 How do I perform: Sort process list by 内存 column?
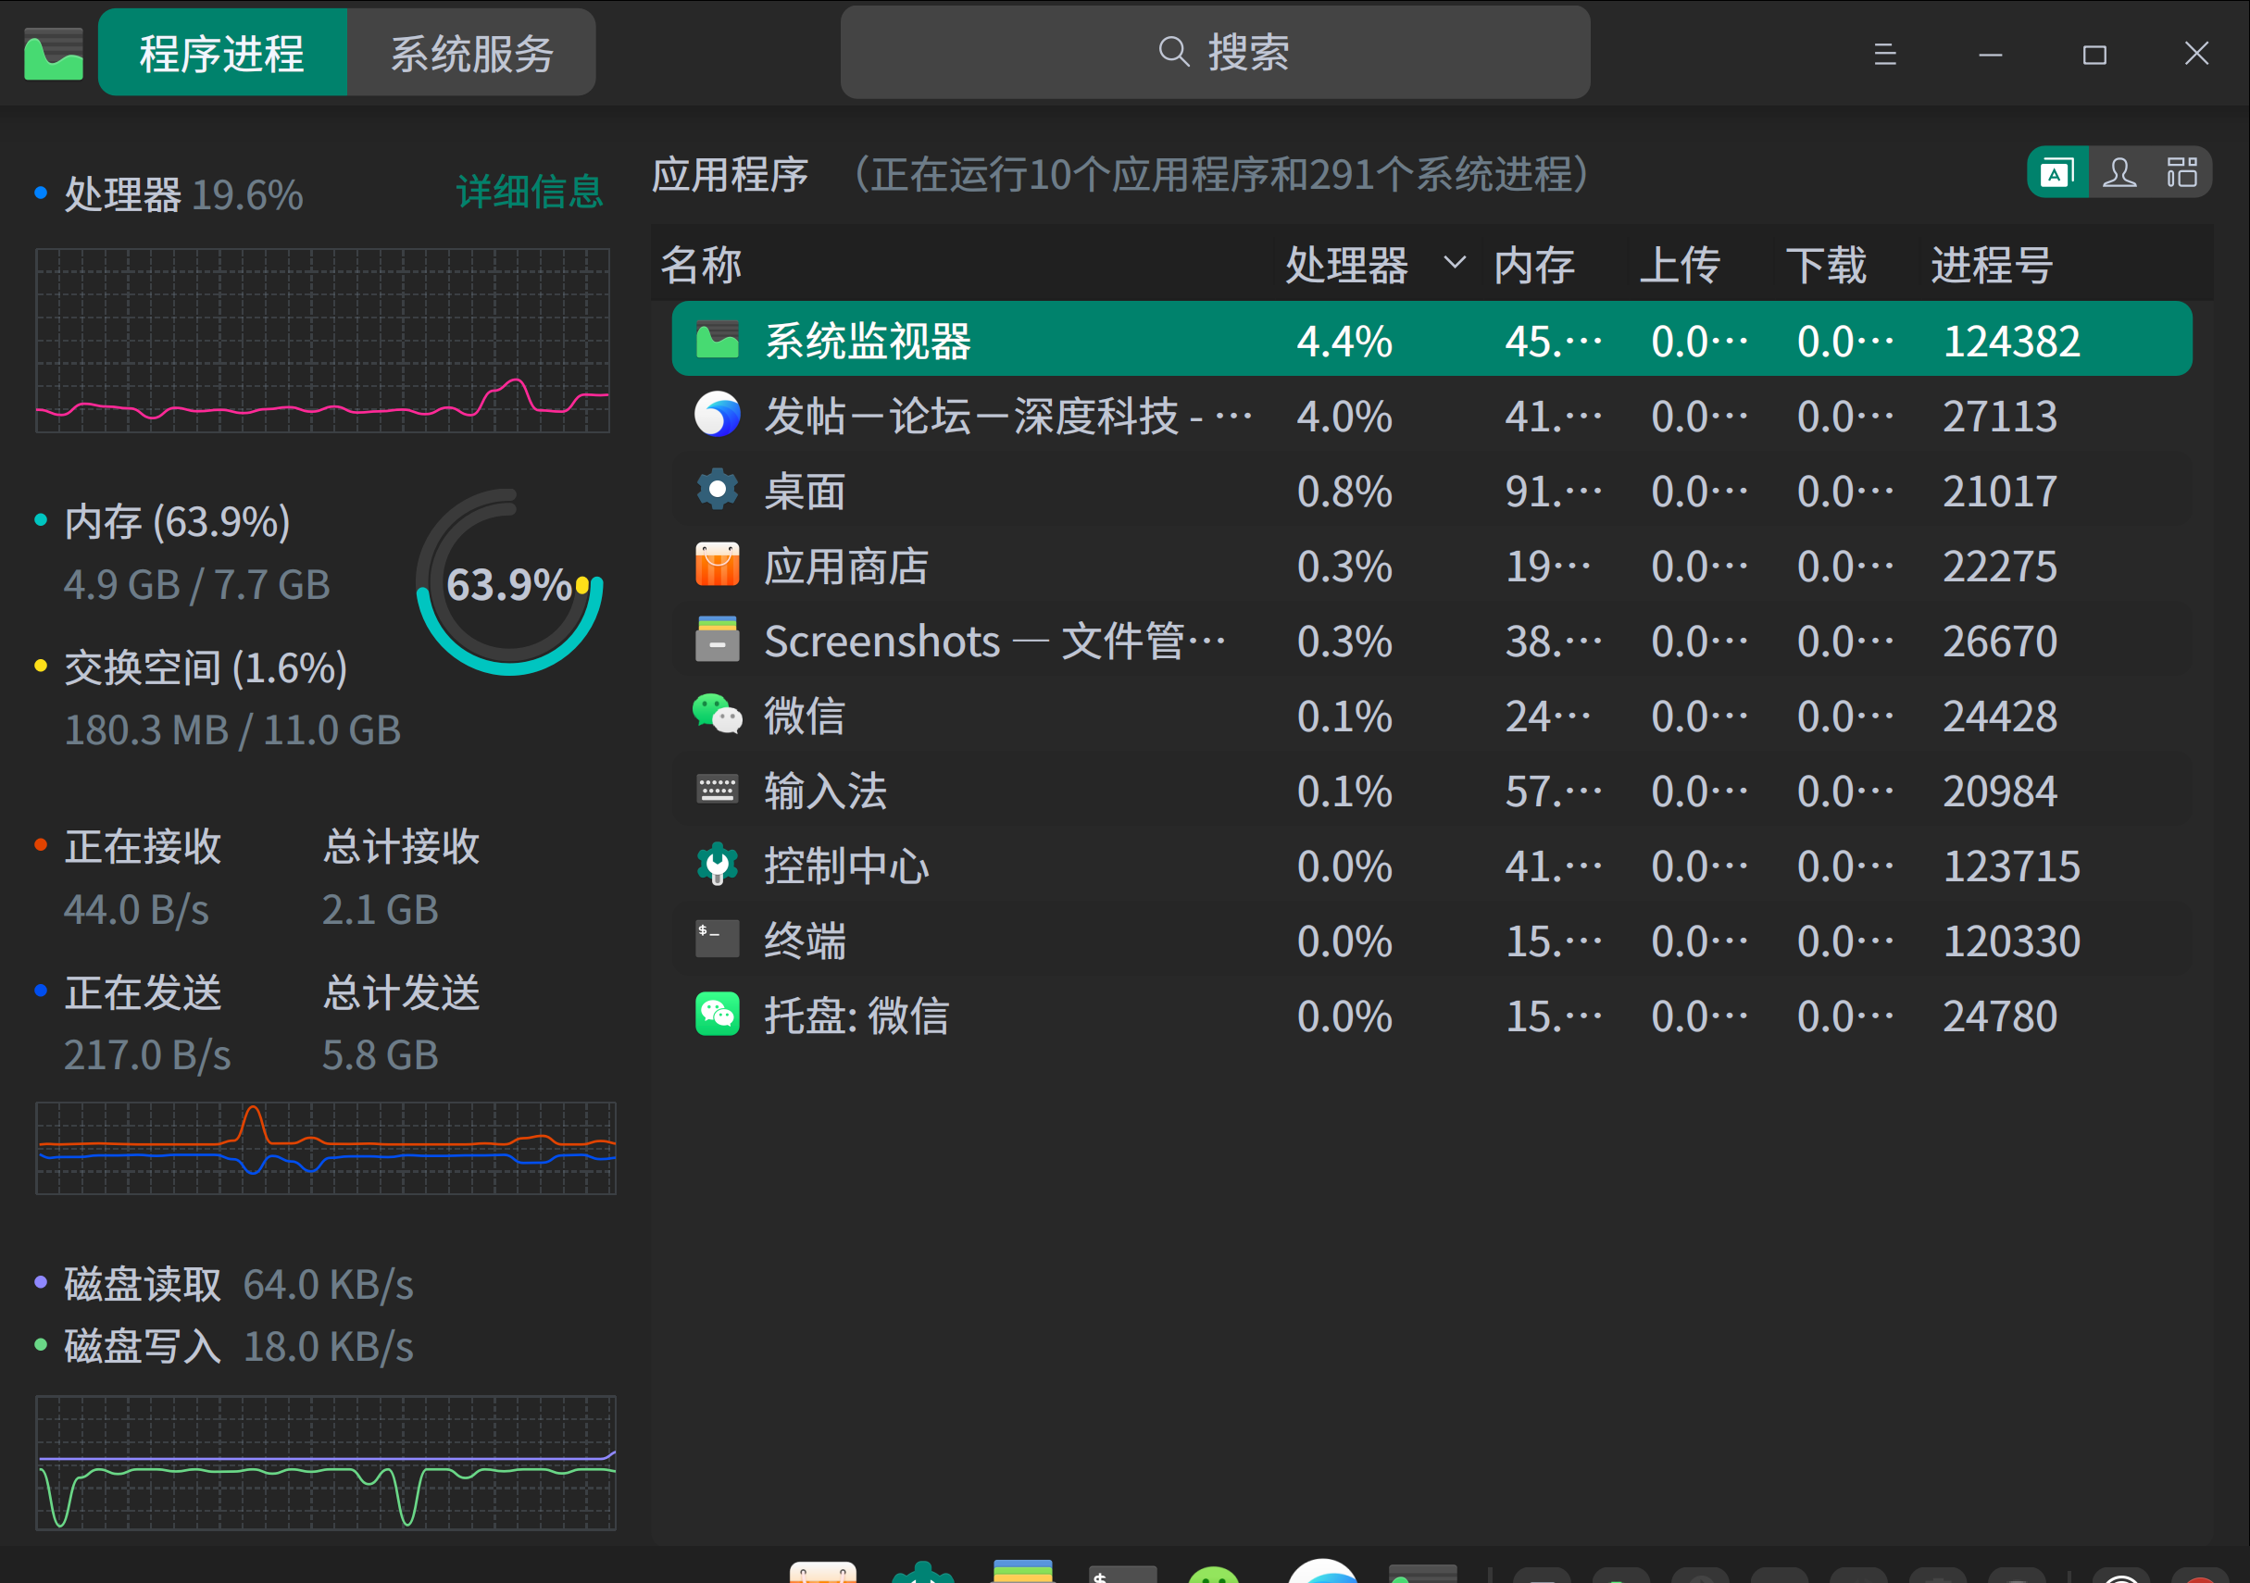click(1534, 265)
